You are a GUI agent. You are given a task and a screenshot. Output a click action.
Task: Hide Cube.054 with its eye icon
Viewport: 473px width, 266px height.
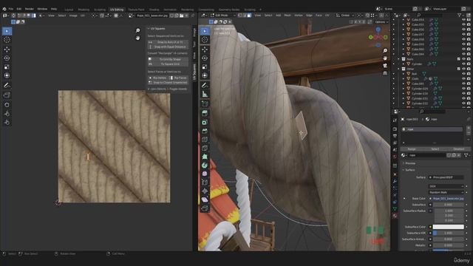[463, 20]
